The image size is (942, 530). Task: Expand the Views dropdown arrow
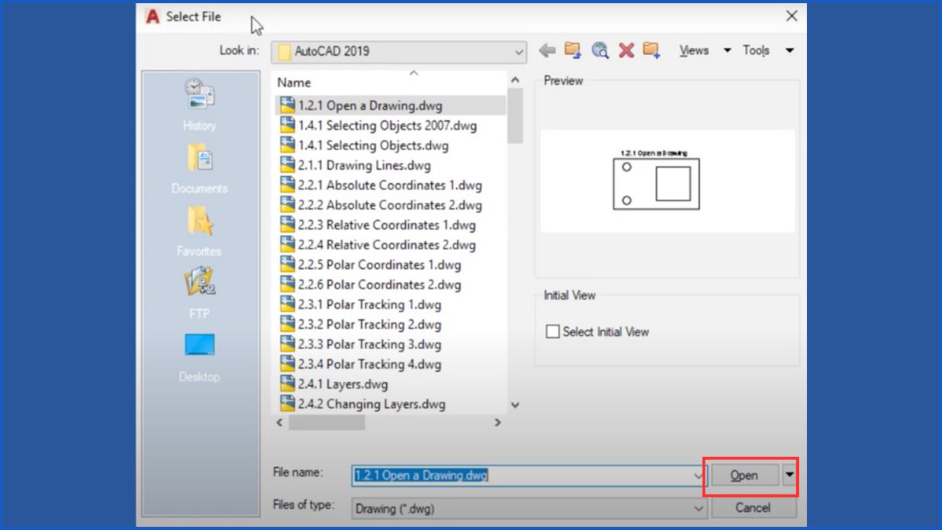point(727,50)
